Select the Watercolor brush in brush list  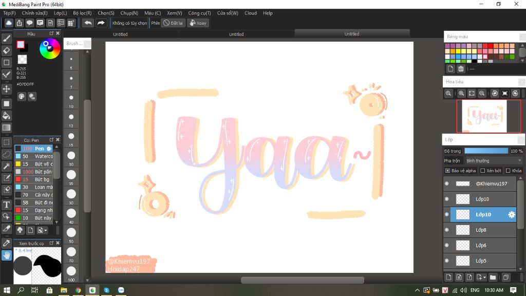34,156
